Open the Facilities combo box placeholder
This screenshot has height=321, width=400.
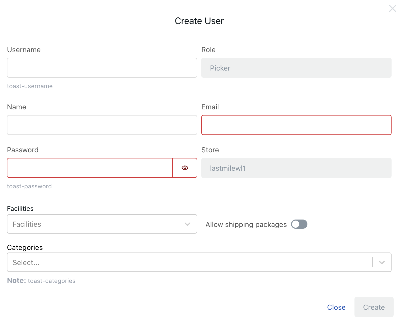(x=92, y=224)
